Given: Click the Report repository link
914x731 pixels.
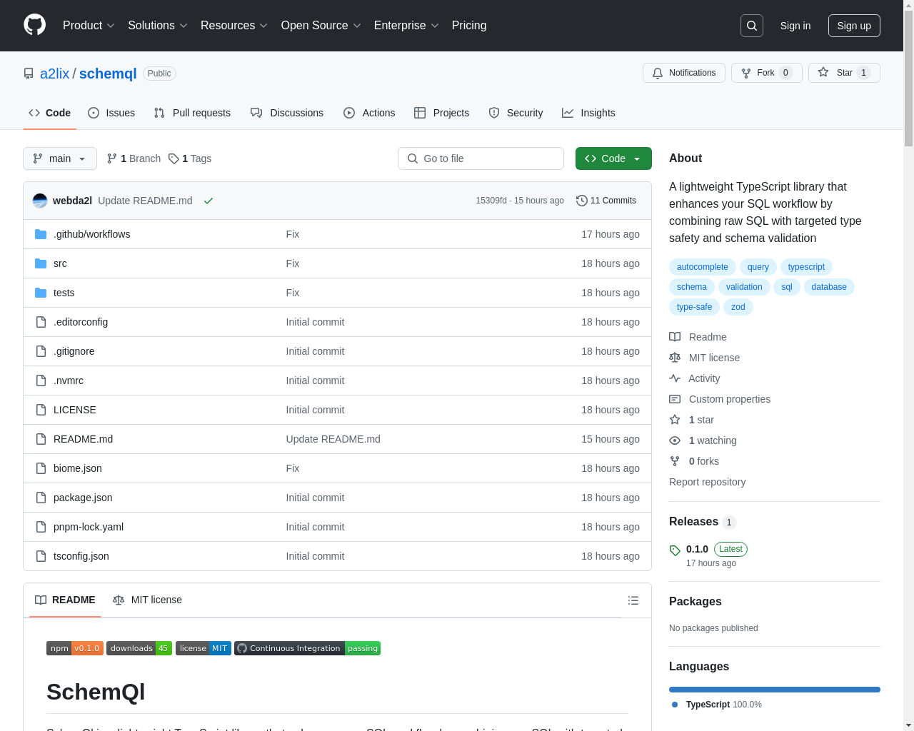Looking at the screenshot, I should pyautogui.click(x=707, y=482).
